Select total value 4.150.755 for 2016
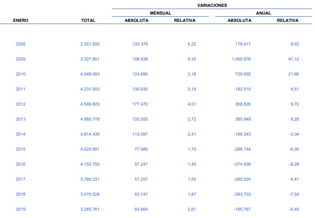 [x=90, y=164]
